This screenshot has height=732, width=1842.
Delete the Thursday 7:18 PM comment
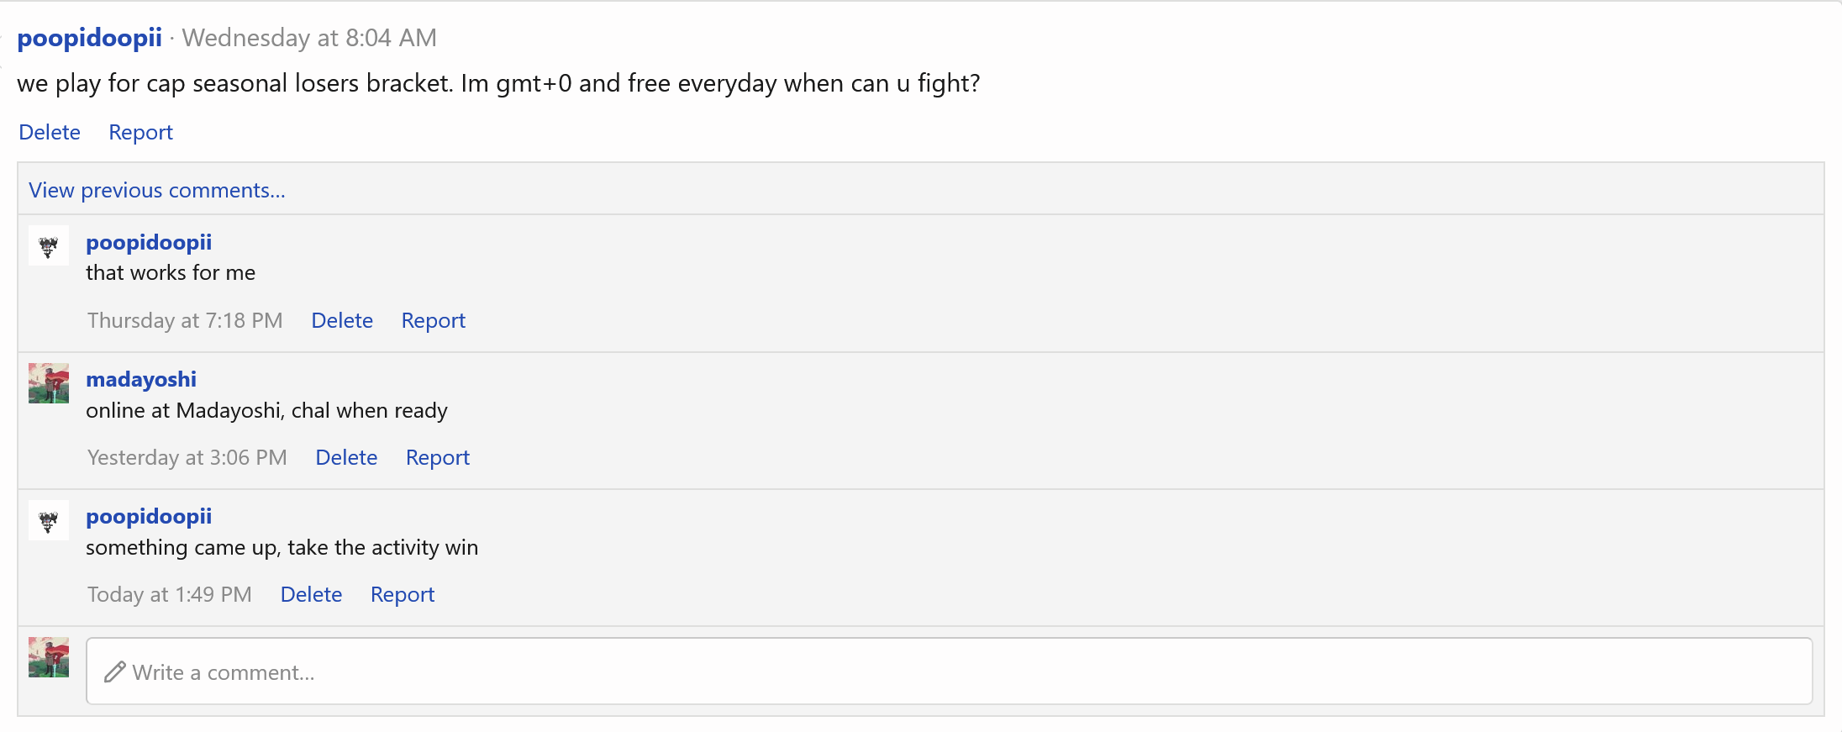[x=342, y=320]
